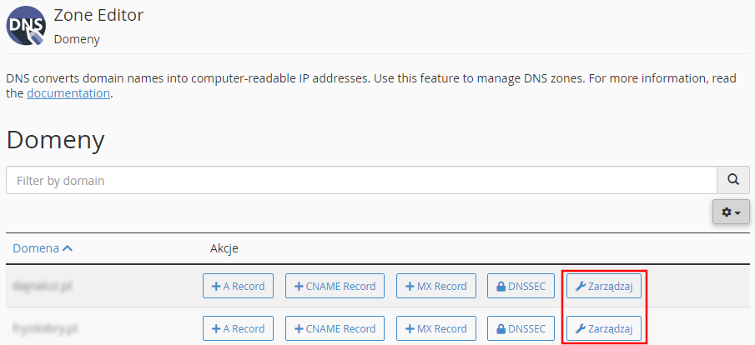The height and width of the screenshot is (345, 755).
Task: Open DNSSEC for second domain
Action: (521, 328)
